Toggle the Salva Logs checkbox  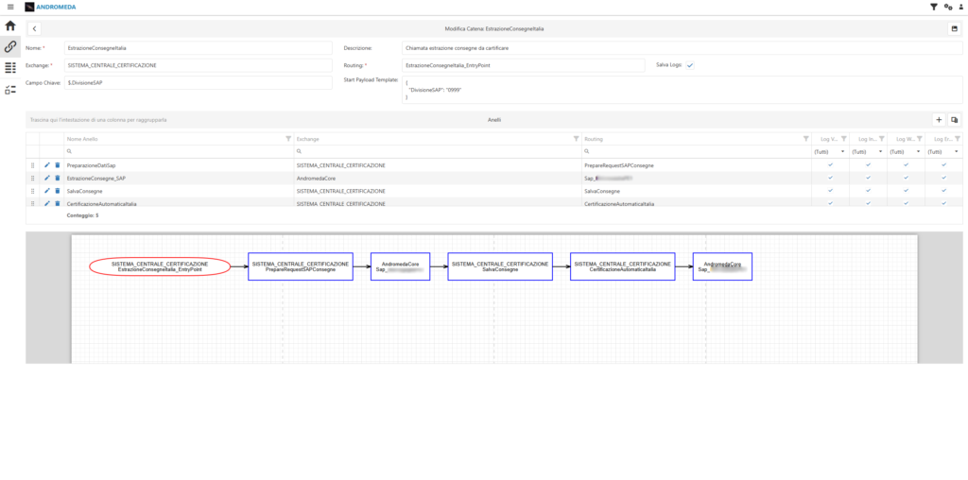tap(690, 65)
